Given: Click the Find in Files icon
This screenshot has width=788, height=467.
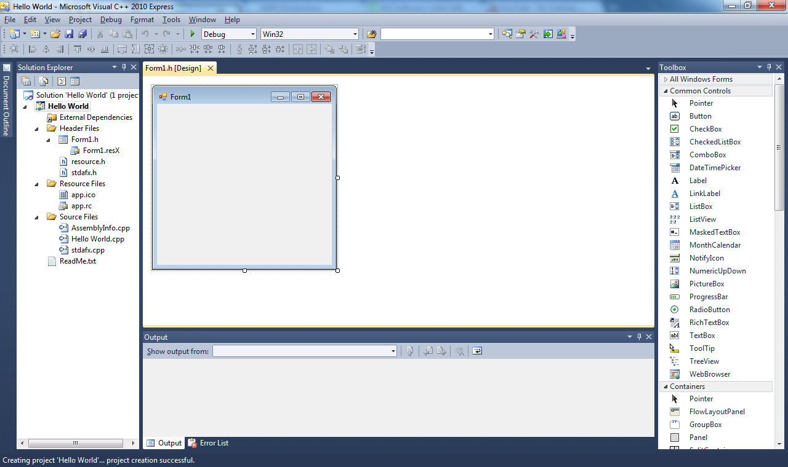Looking at the screenshot, I should 371,34.
